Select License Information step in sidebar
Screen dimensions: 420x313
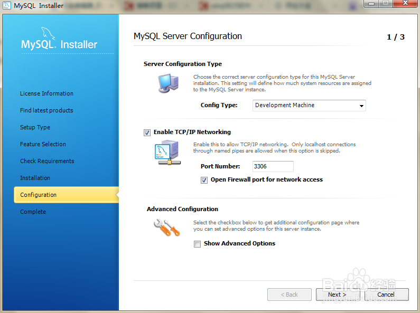pos(46,93)
